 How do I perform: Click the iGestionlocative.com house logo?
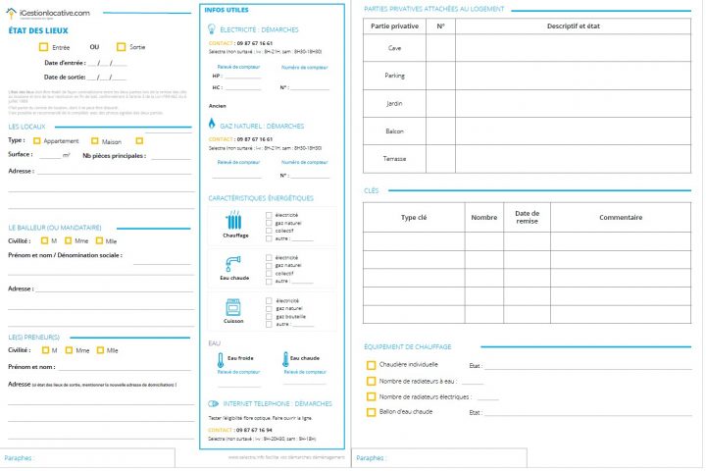(13, 13)
